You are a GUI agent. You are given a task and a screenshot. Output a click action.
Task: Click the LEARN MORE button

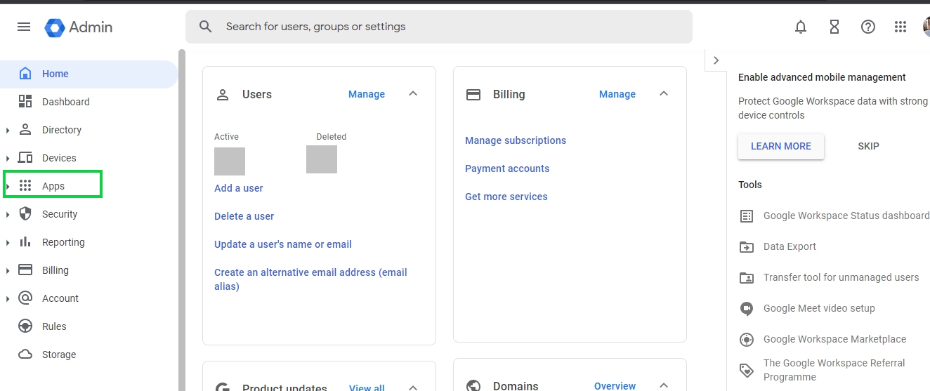[780, 146]
